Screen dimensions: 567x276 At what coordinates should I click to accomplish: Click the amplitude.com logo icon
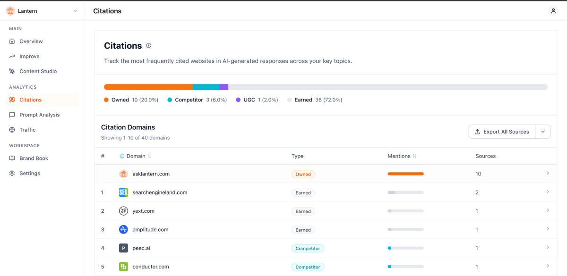[123, 230]
